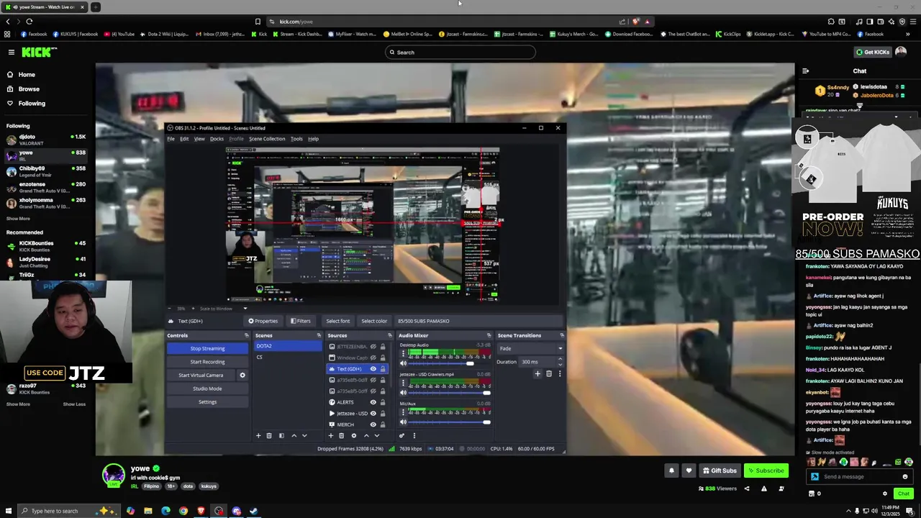Click the virtual camera gear in OBS Controls
Viewport: 921px width, 518px height.
(x=242, y=375)
